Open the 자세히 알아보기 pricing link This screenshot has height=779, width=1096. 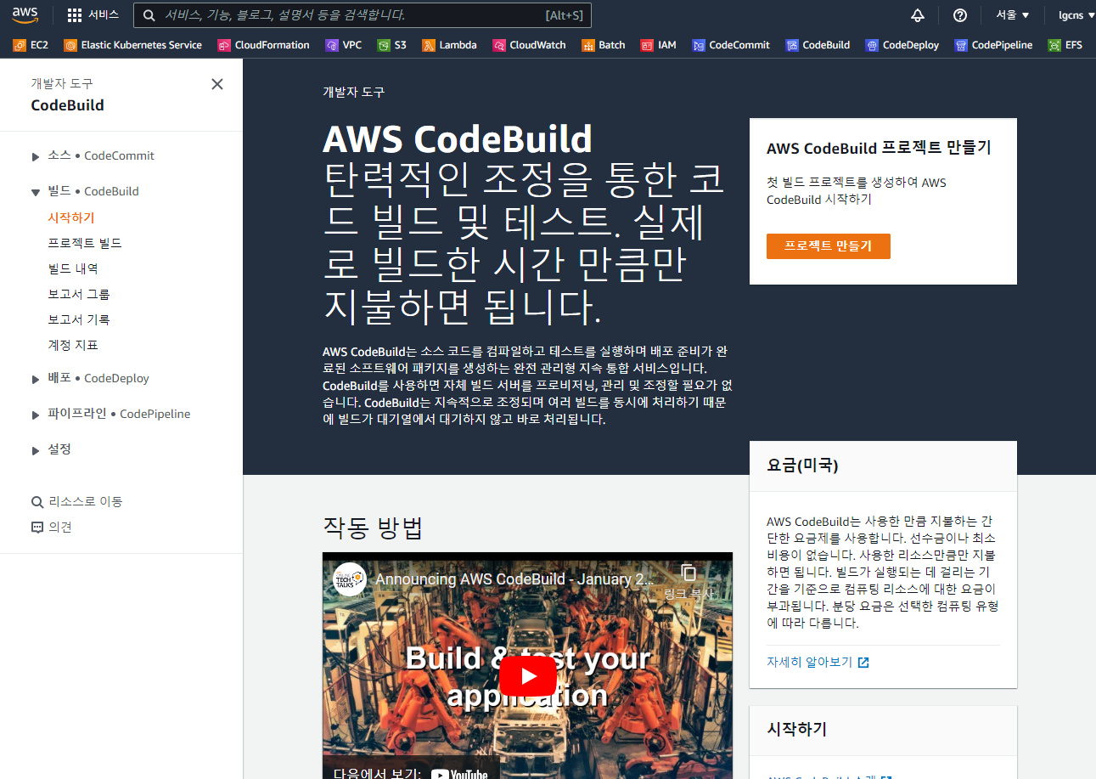(809, 663)
